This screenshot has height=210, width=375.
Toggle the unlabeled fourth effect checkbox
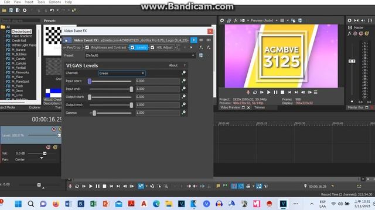click(x=178, y=47)
